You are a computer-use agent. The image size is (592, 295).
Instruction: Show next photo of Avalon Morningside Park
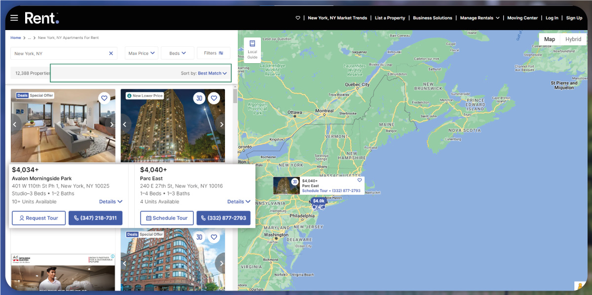point(111,125)
